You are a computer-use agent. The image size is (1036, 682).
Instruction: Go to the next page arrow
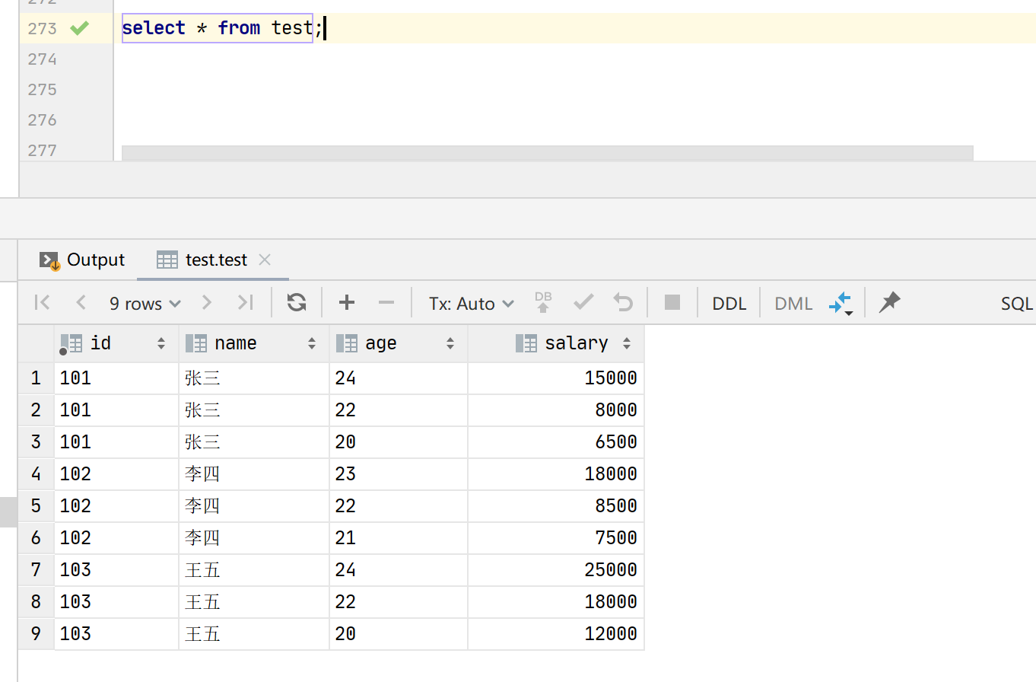[x=206, y=303]
